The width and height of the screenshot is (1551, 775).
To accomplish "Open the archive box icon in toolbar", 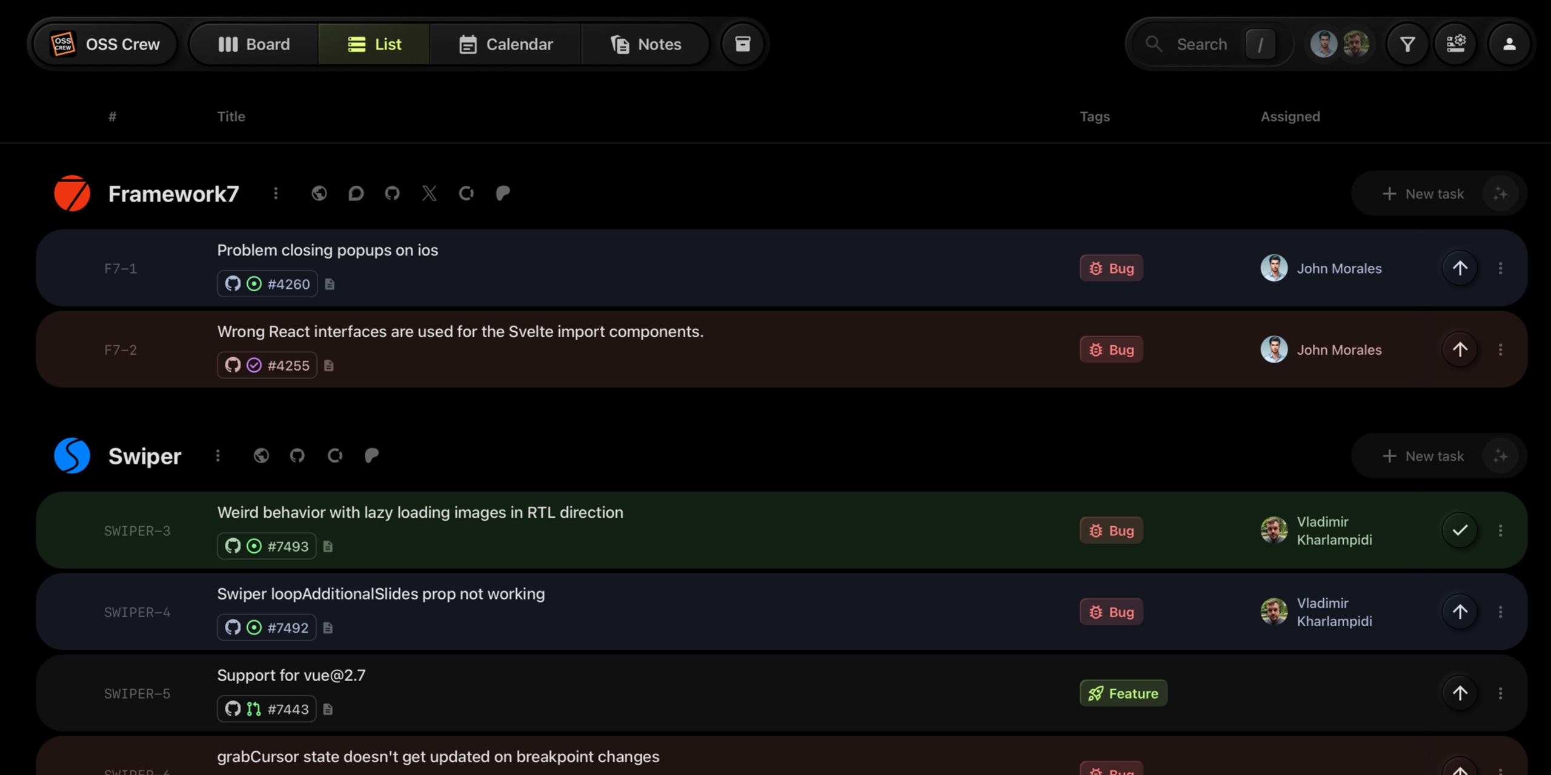I will [x=743, y=44].
